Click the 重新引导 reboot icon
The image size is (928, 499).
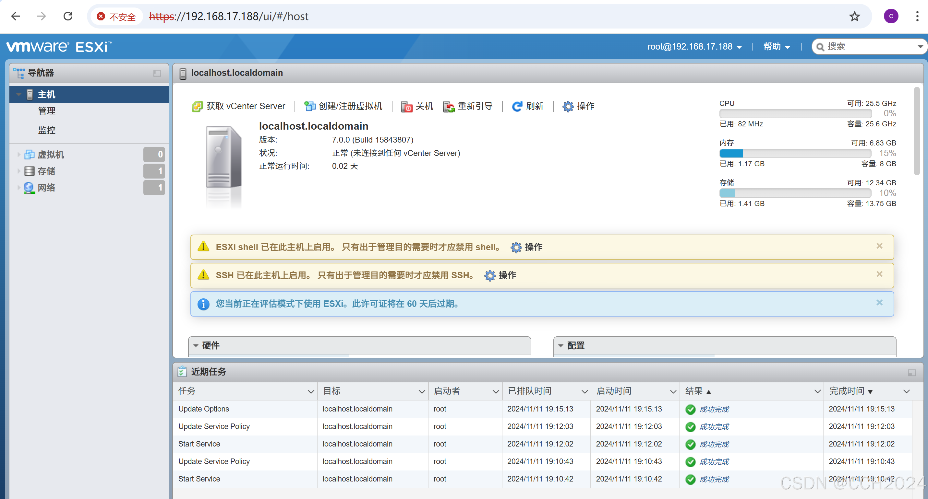(x=449, y=107)
